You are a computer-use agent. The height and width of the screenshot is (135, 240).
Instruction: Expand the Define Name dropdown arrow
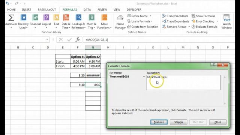[150, 16]
